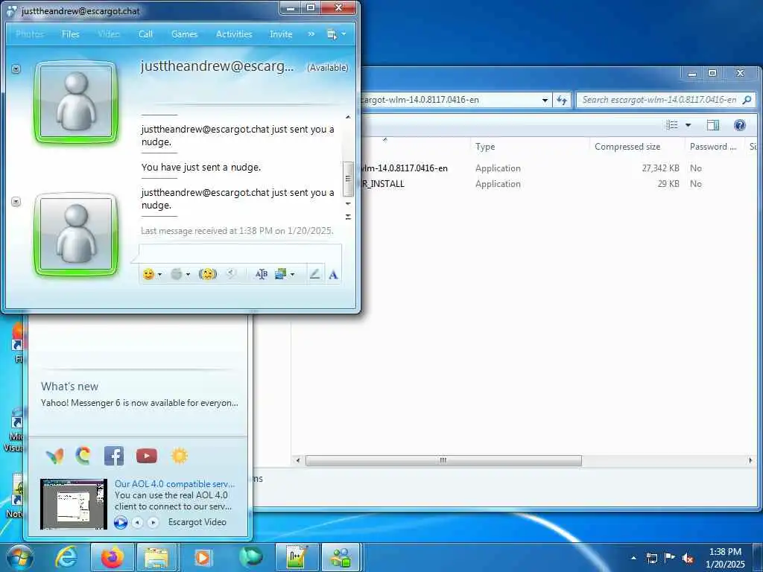Click your own display picture
The height and width of the screenshot is (572, 763).
pos(77,235)
